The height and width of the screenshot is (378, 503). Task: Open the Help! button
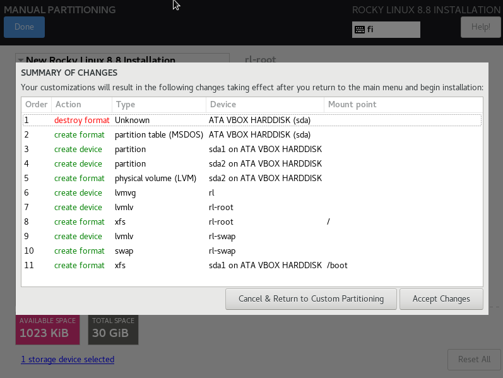[x=480, y=27]
